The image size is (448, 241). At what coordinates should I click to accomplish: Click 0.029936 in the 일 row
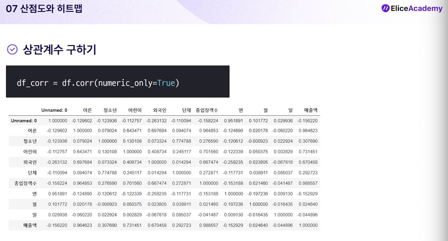[x=58, y=215]
